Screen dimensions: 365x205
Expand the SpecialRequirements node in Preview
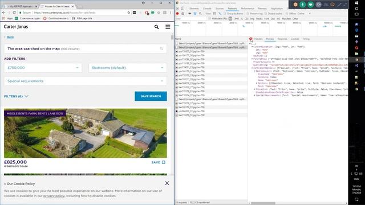pos(254,95)
